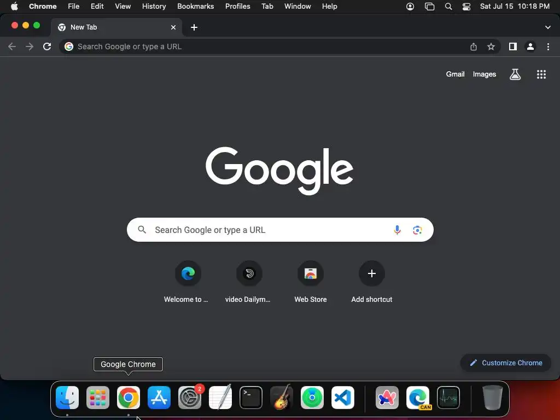Open the Chrome application menu
Screen dimensions: 560x420
(43, 7)
